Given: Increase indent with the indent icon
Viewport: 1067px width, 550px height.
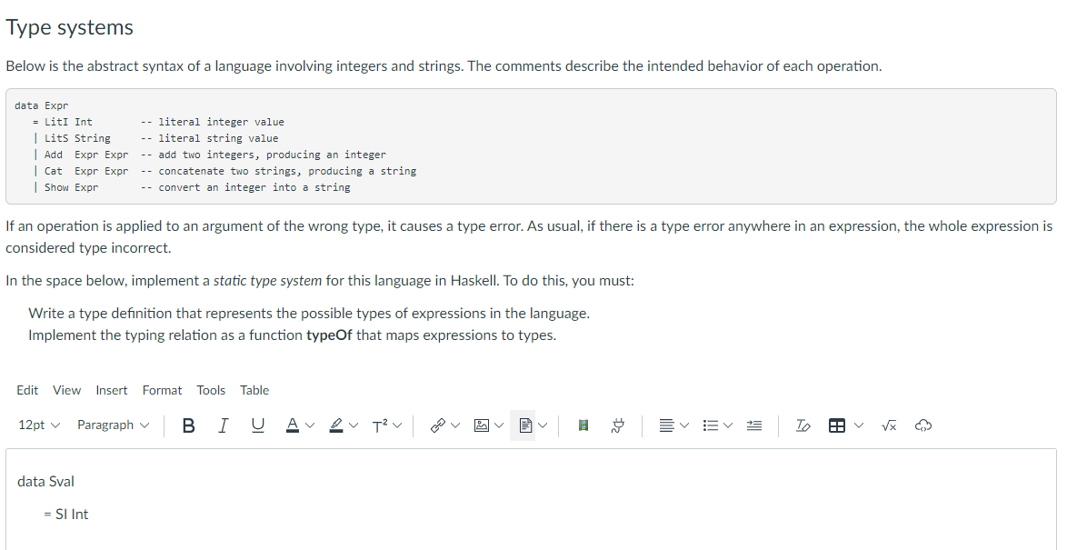Looking at the screenshot, I should click(x=753, y=425).
